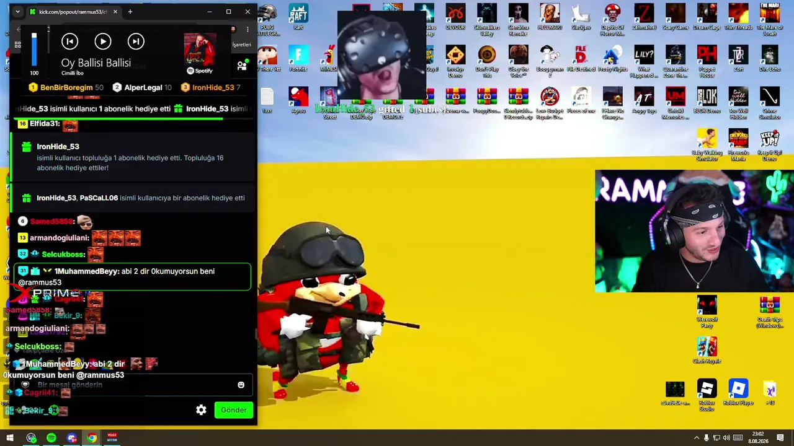Screen dimensions: 794x446
Task: Open the Windows notification center
Action: tap(780, 439)
